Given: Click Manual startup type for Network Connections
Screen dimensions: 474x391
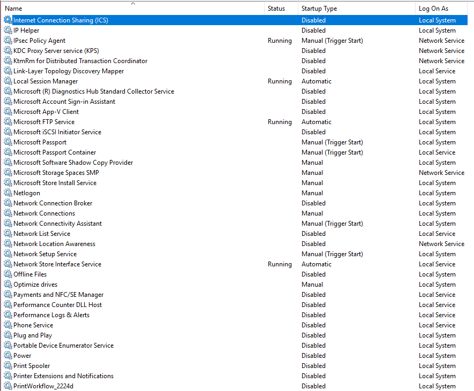Looking at the screenshot, I should point(312,213).
